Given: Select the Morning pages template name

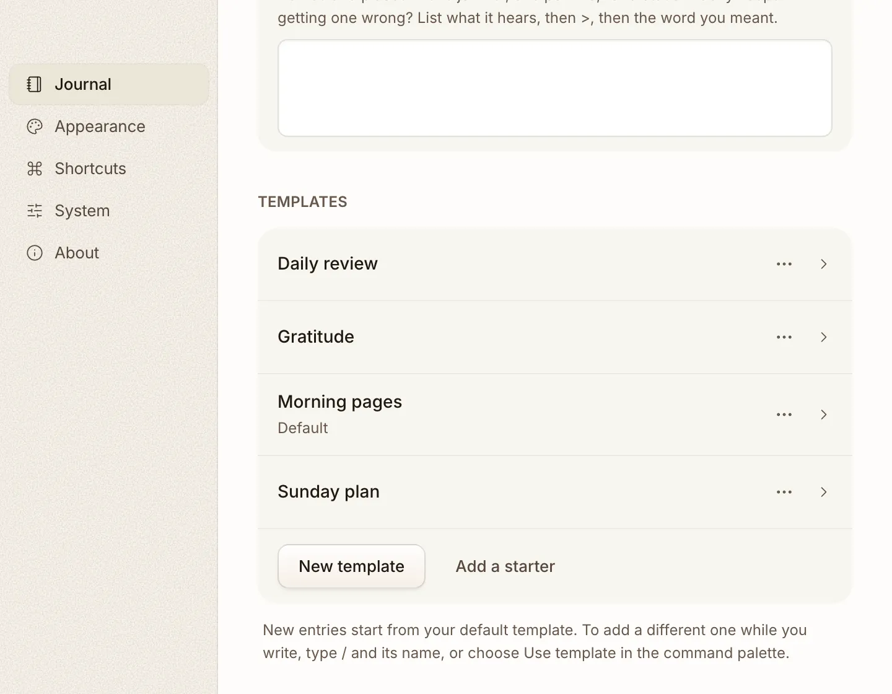Looking at the screenshot, I should click(x=340, y=402).
